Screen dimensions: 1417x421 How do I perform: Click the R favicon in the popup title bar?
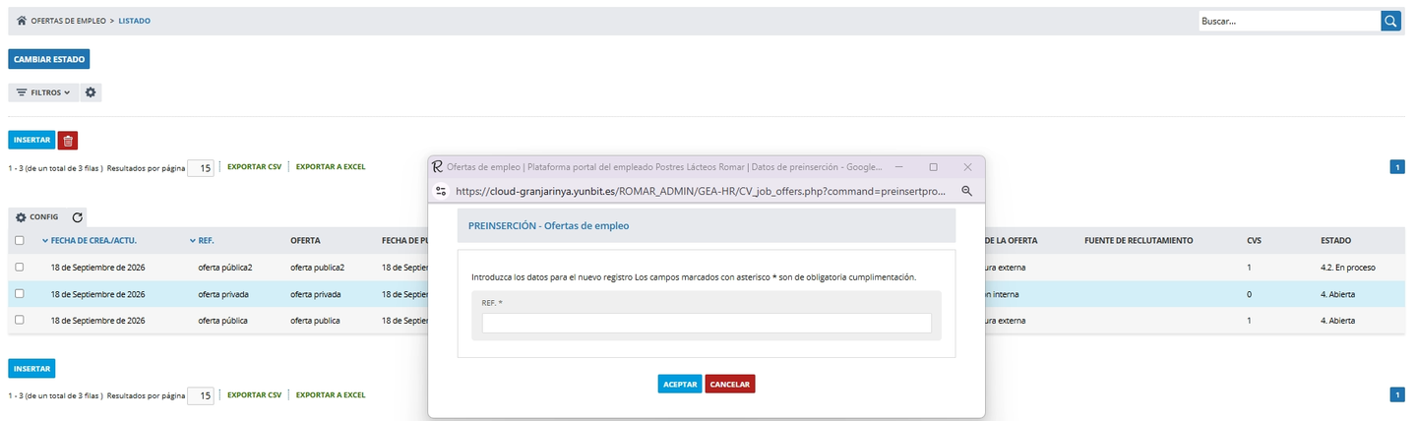pyautogui.click(x=438, y=166)
